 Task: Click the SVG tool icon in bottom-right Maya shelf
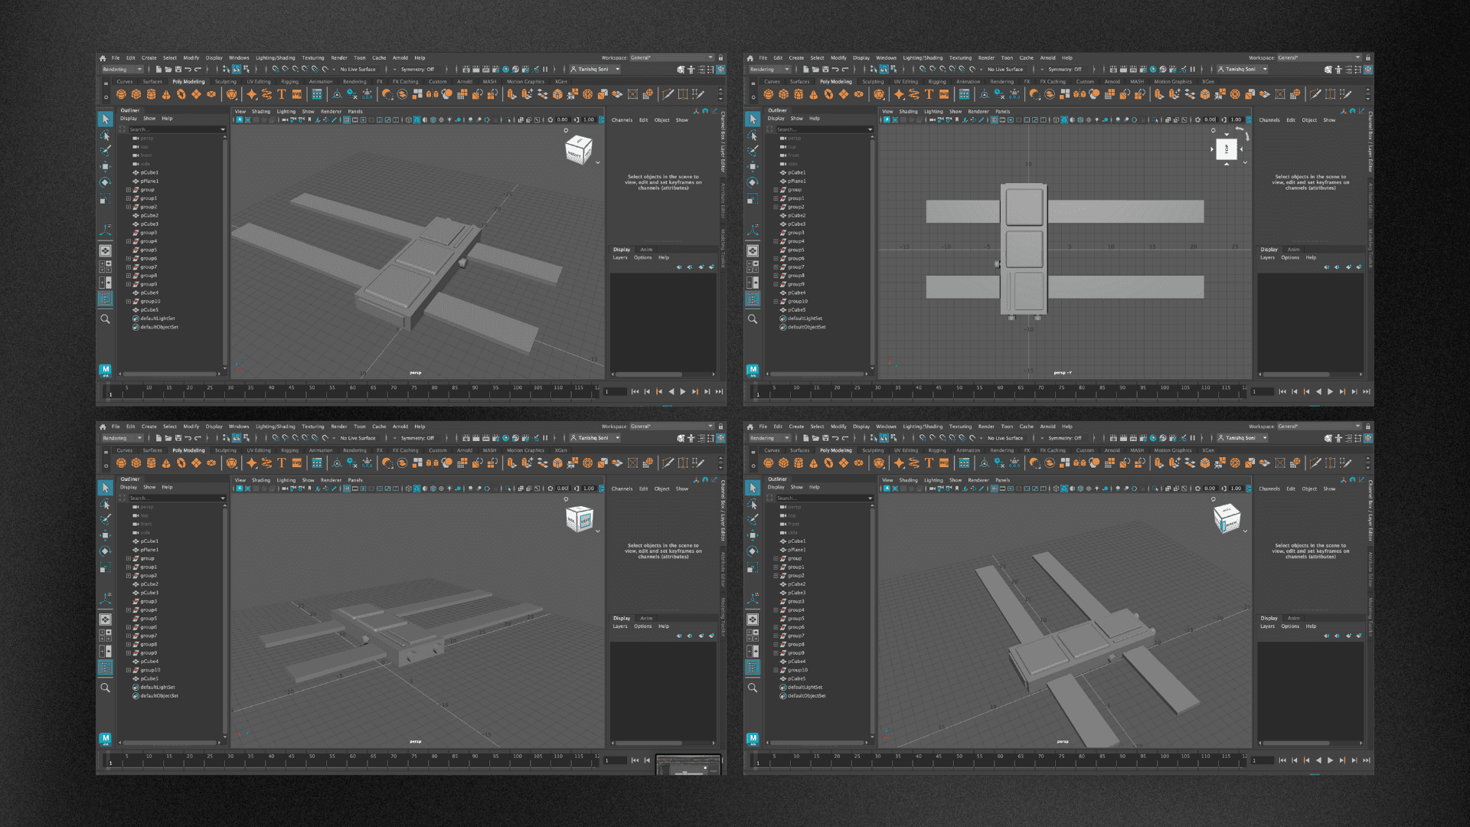(944, 463)
